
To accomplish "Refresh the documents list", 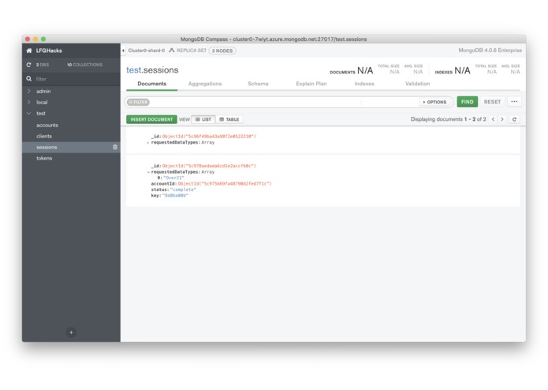I will click(x=514, y=119).
